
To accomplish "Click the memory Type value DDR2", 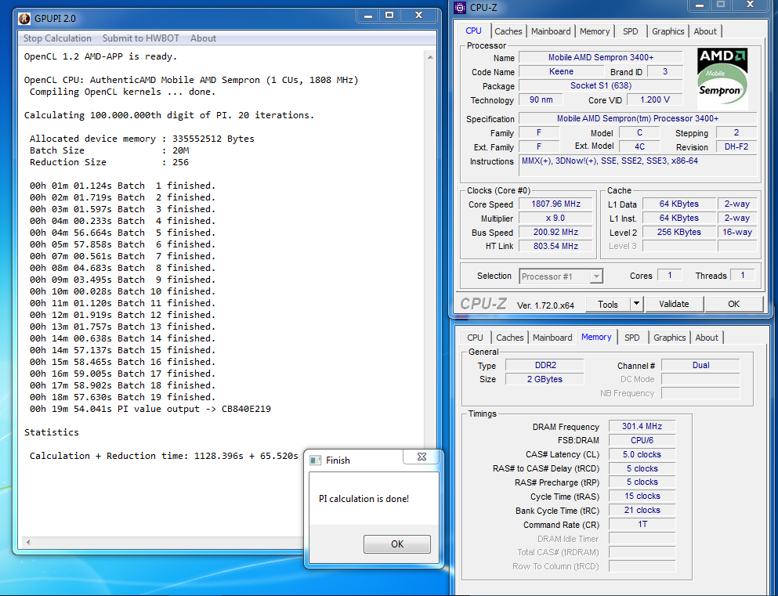I will 545,366.
